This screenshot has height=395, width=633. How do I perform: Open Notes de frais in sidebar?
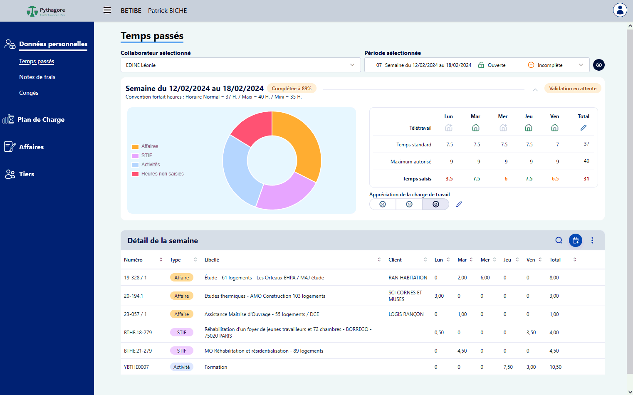pos(37,77)
